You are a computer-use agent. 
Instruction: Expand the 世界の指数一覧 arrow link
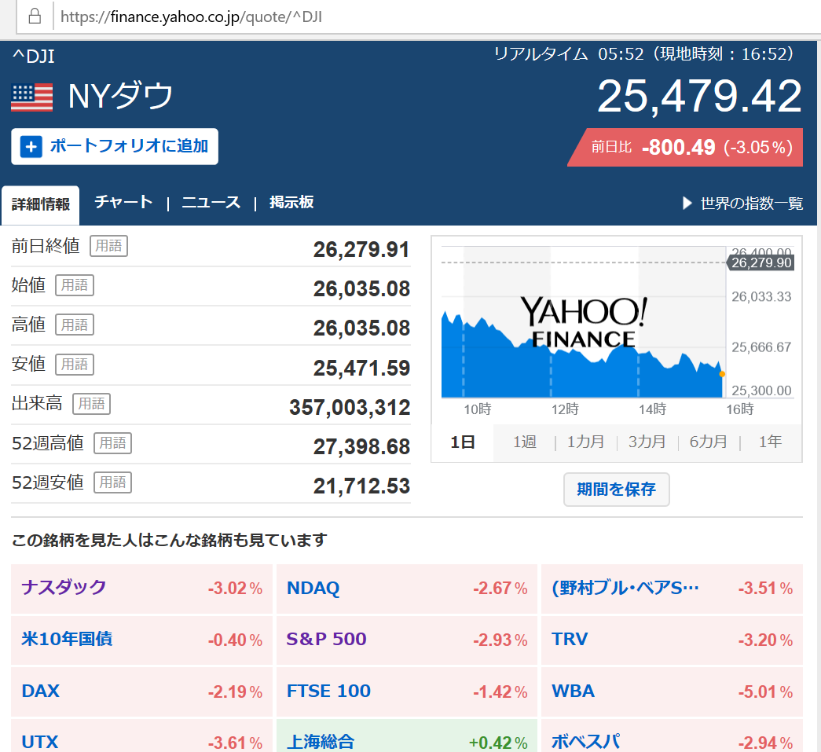coord(742,204)
